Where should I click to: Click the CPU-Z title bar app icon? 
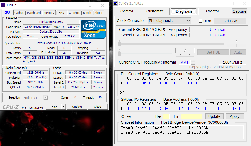[3, 5]
